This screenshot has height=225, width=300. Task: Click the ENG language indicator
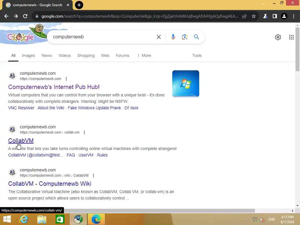pos(272,219)
